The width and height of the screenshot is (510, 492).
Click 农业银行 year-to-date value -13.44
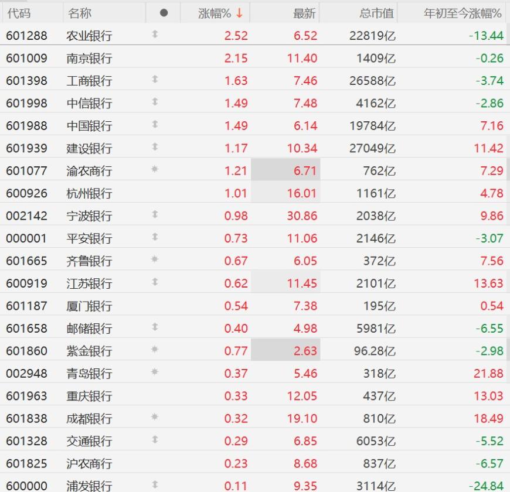tap(486, 35)
